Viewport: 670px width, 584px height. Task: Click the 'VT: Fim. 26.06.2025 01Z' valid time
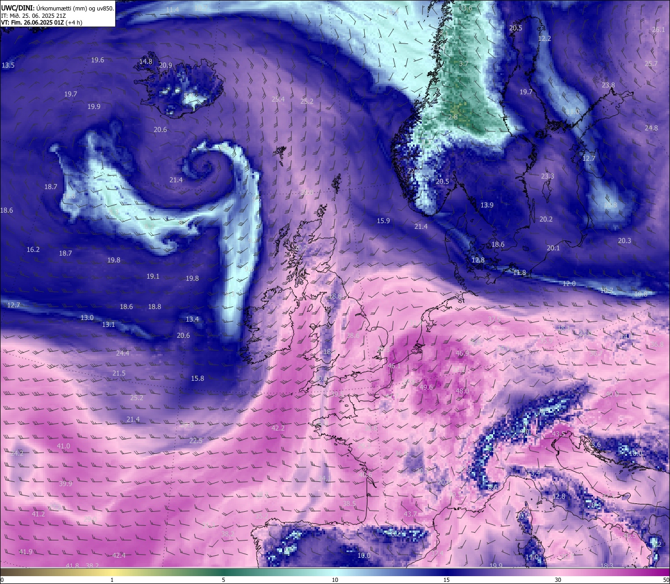pyautogui.click(x=32, y=23)
